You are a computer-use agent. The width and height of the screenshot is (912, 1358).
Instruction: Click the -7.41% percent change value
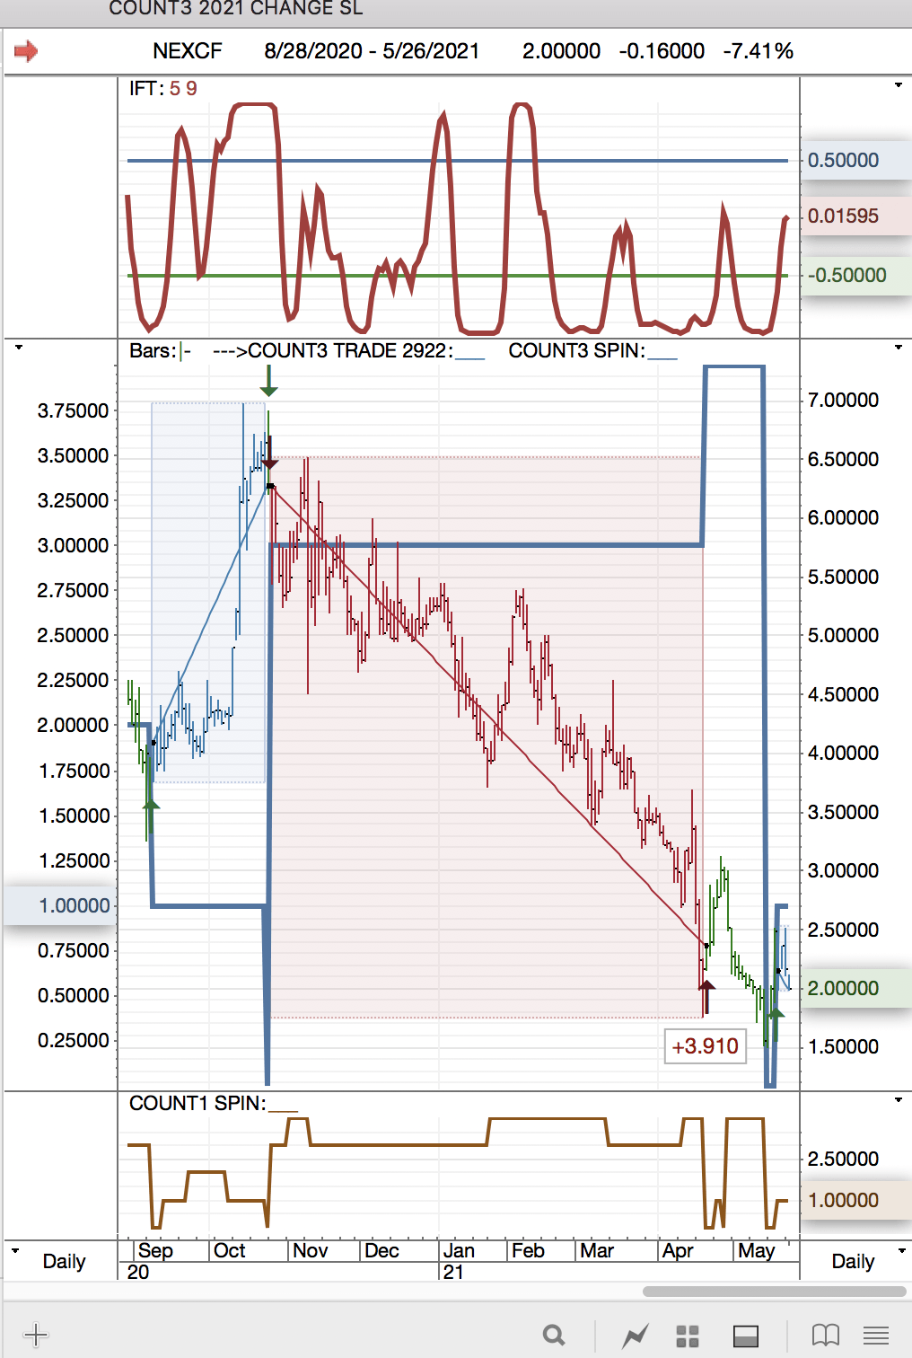759,51
